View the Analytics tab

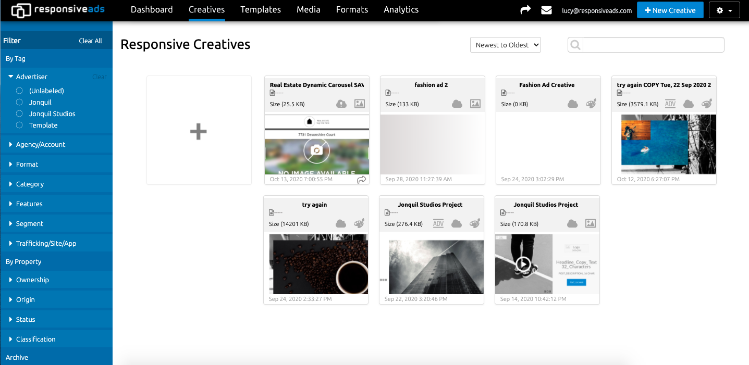pyautogui.click(x=401, y=10)
